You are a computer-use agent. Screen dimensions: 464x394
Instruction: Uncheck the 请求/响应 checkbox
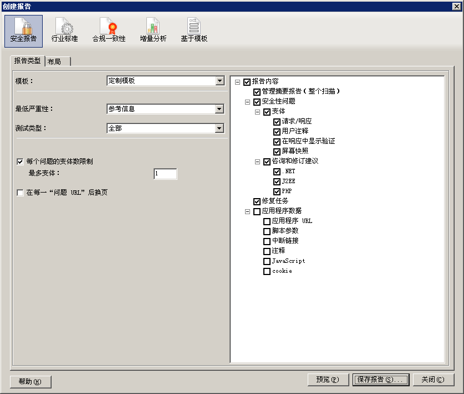click(x=277, y=122)
